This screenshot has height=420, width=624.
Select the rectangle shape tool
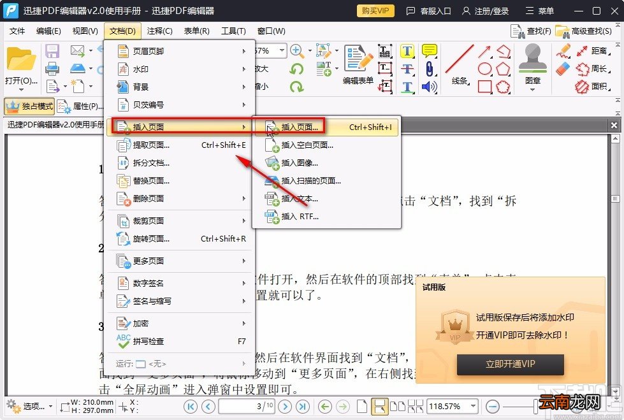484,87
